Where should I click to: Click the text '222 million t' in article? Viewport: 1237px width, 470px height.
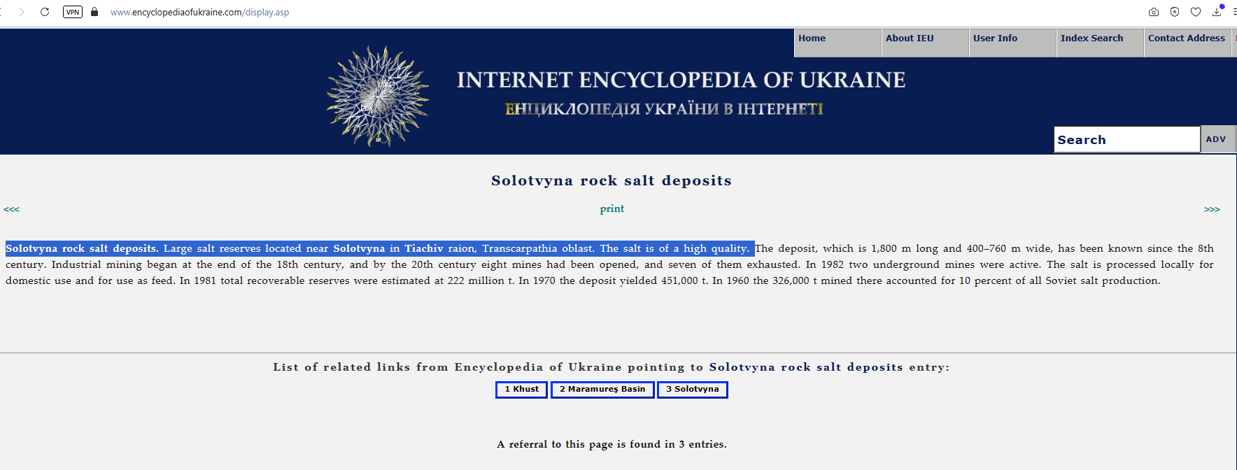coord(481,280)
